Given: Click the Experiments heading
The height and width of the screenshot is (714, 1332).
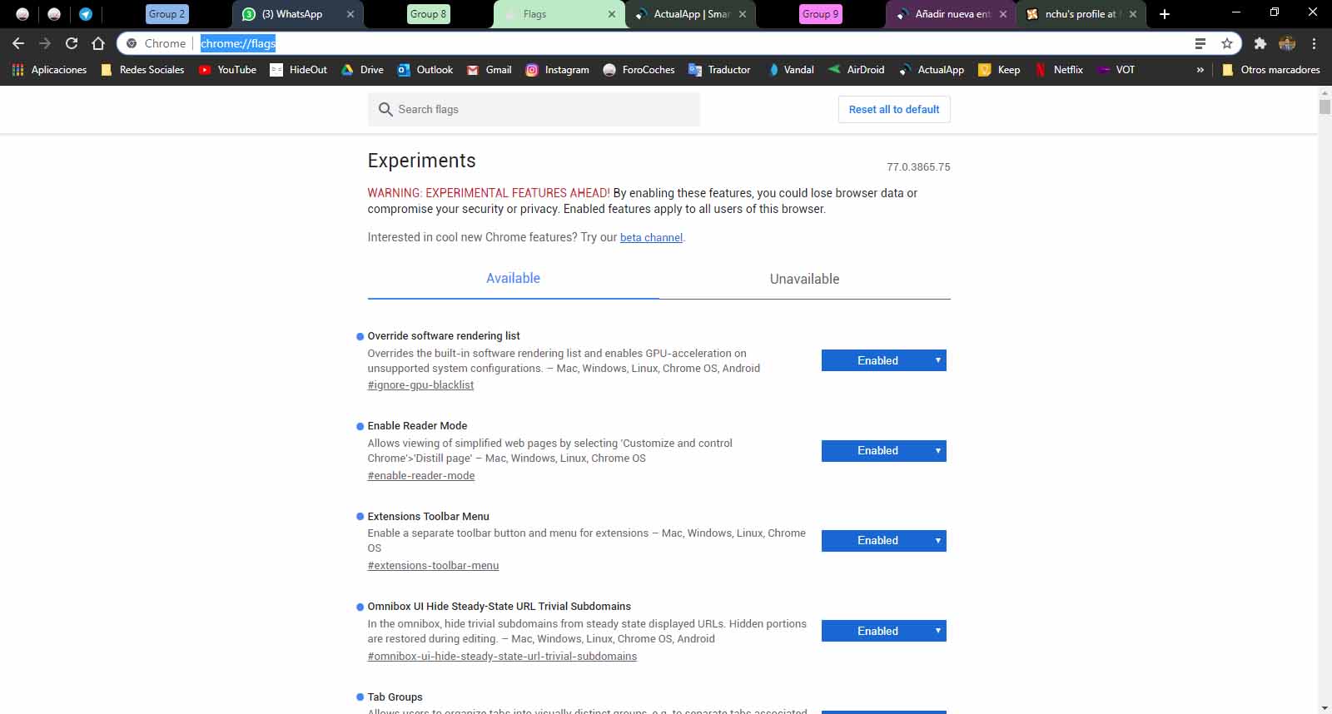Looking at the screenshot, I should 422,161.
